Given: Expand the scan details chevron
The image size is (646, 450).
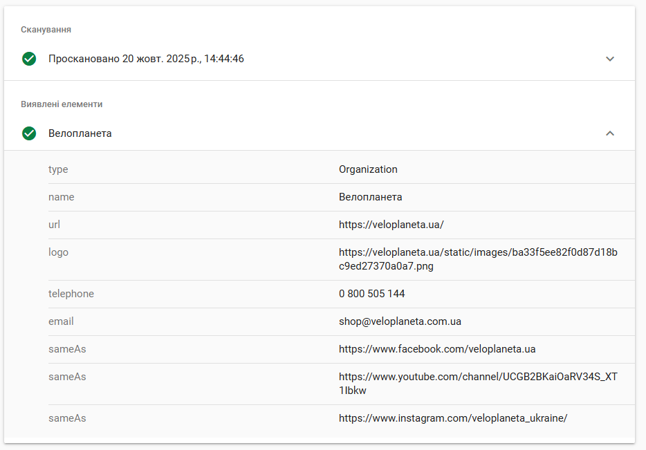Looking at the screenshot, I should tap(610, 59).
